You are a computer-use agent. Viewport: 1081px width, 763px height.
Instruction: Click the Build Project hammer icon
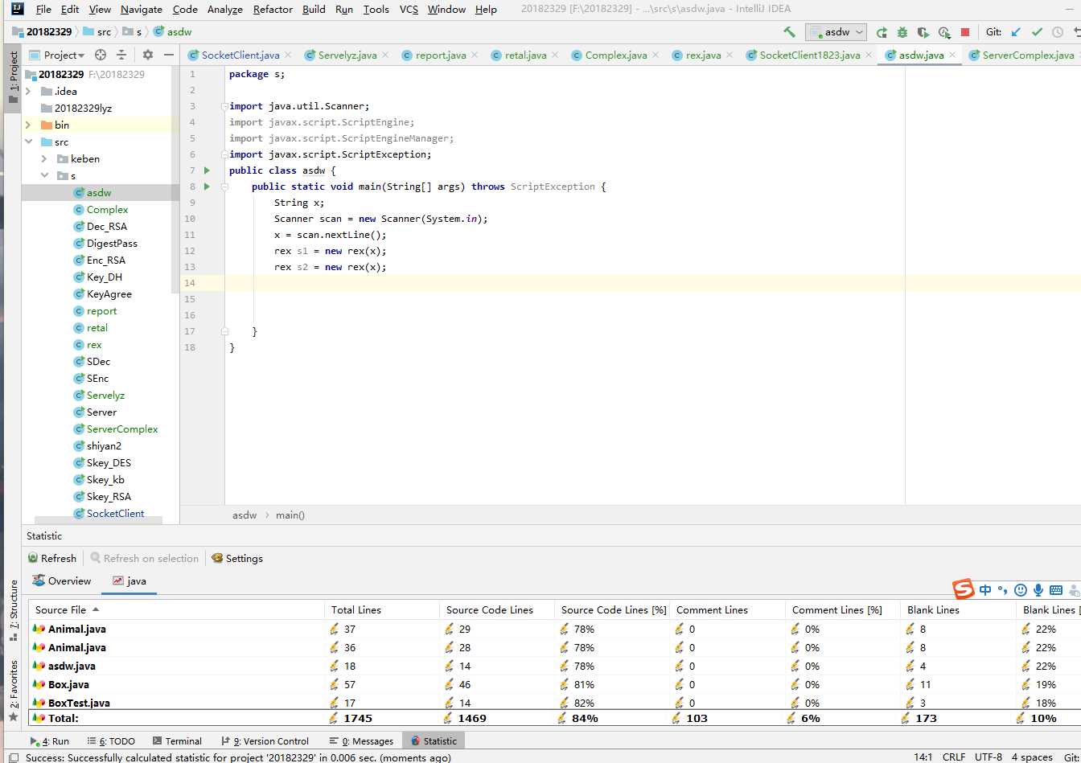tap(789, 31)
